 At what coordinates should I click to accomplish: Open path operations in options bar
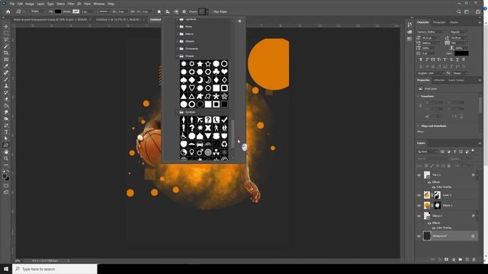pyautogui.click(x=159, y=11)
